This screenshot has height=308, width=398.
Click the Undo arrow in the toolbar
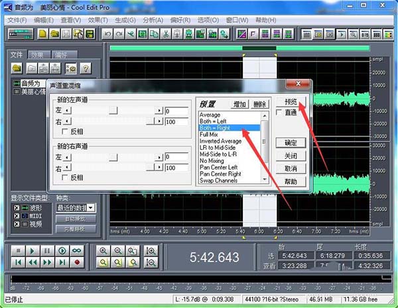pyautogui.click(x=108, y=33)
